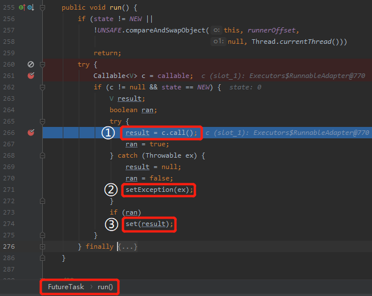Click the implements-method gutter icon at line 255

click(x=22, y=7)
